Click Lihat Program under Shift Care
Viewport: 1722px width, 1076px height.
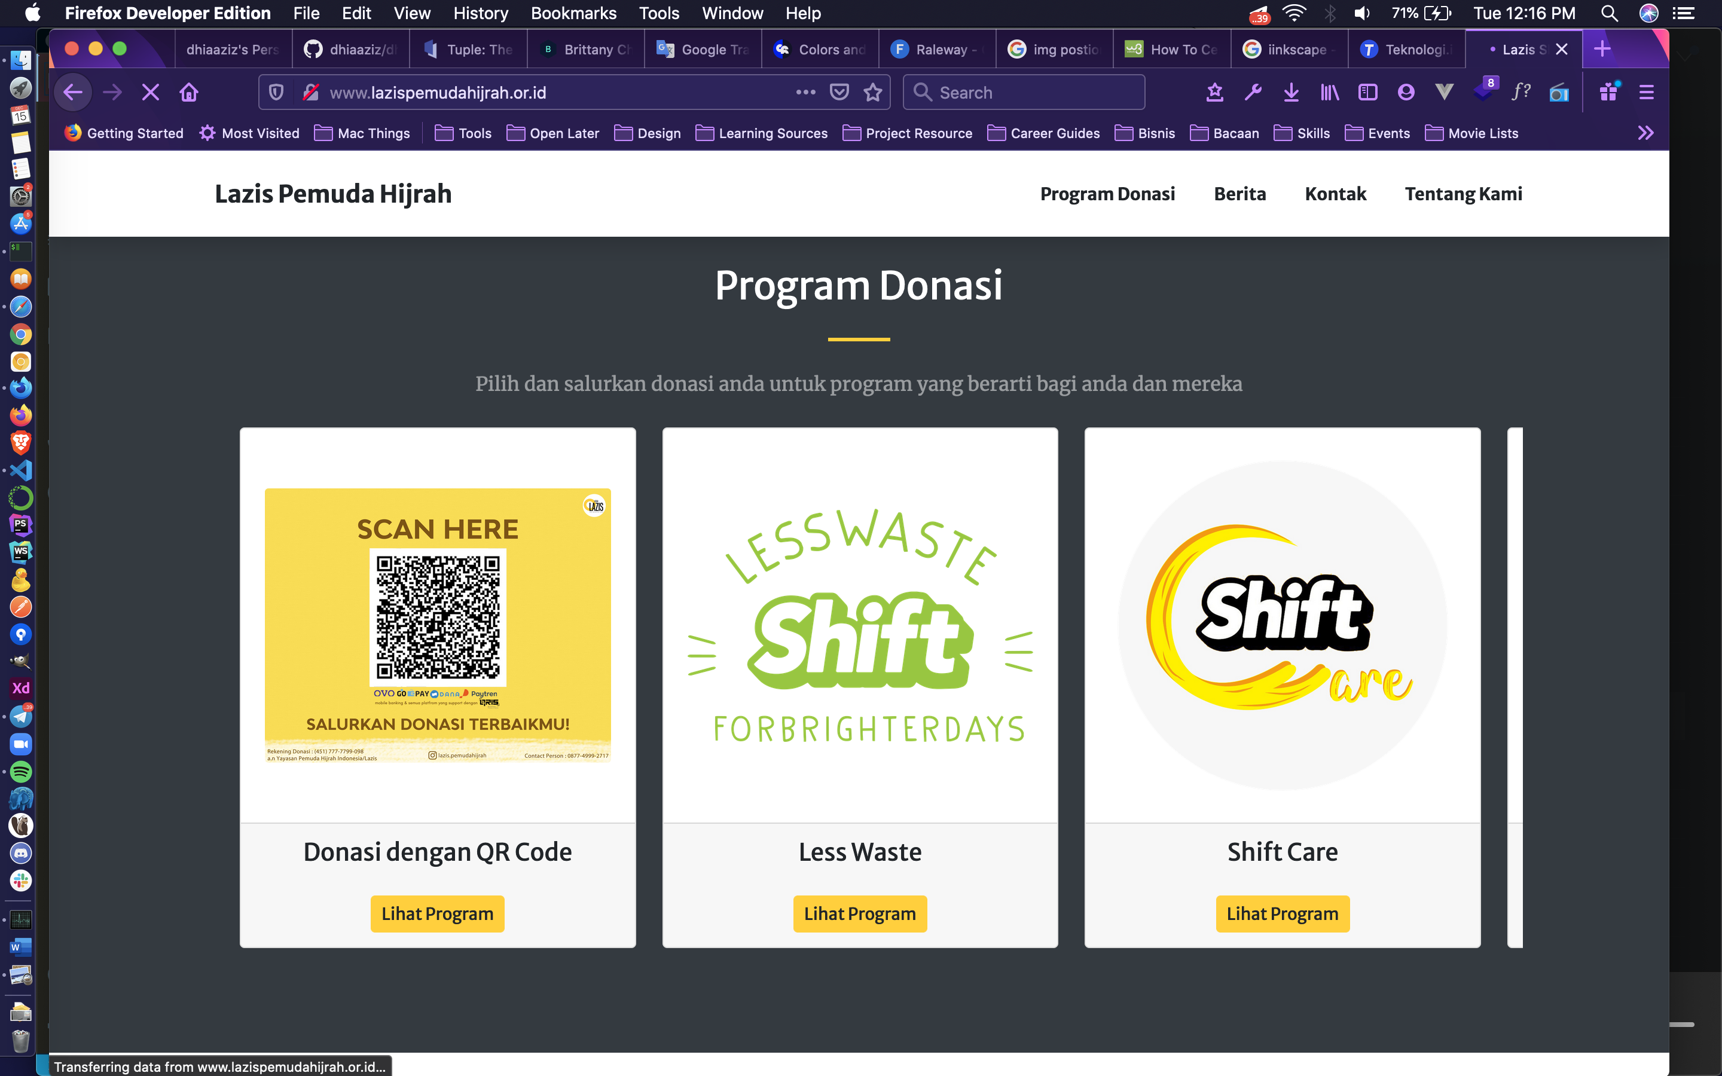click(1283, 914)
